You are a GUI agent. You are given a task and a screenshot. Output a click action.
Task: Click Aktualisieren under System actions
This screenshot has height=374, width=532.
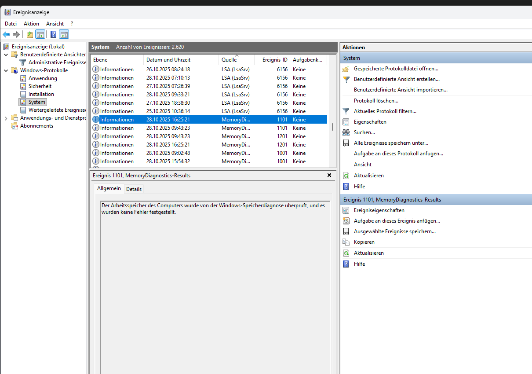369,176
